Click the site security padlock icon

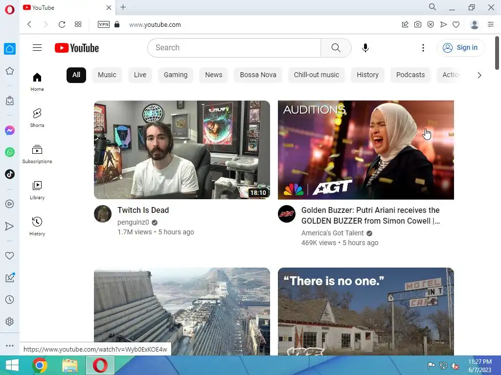[117, 24]
